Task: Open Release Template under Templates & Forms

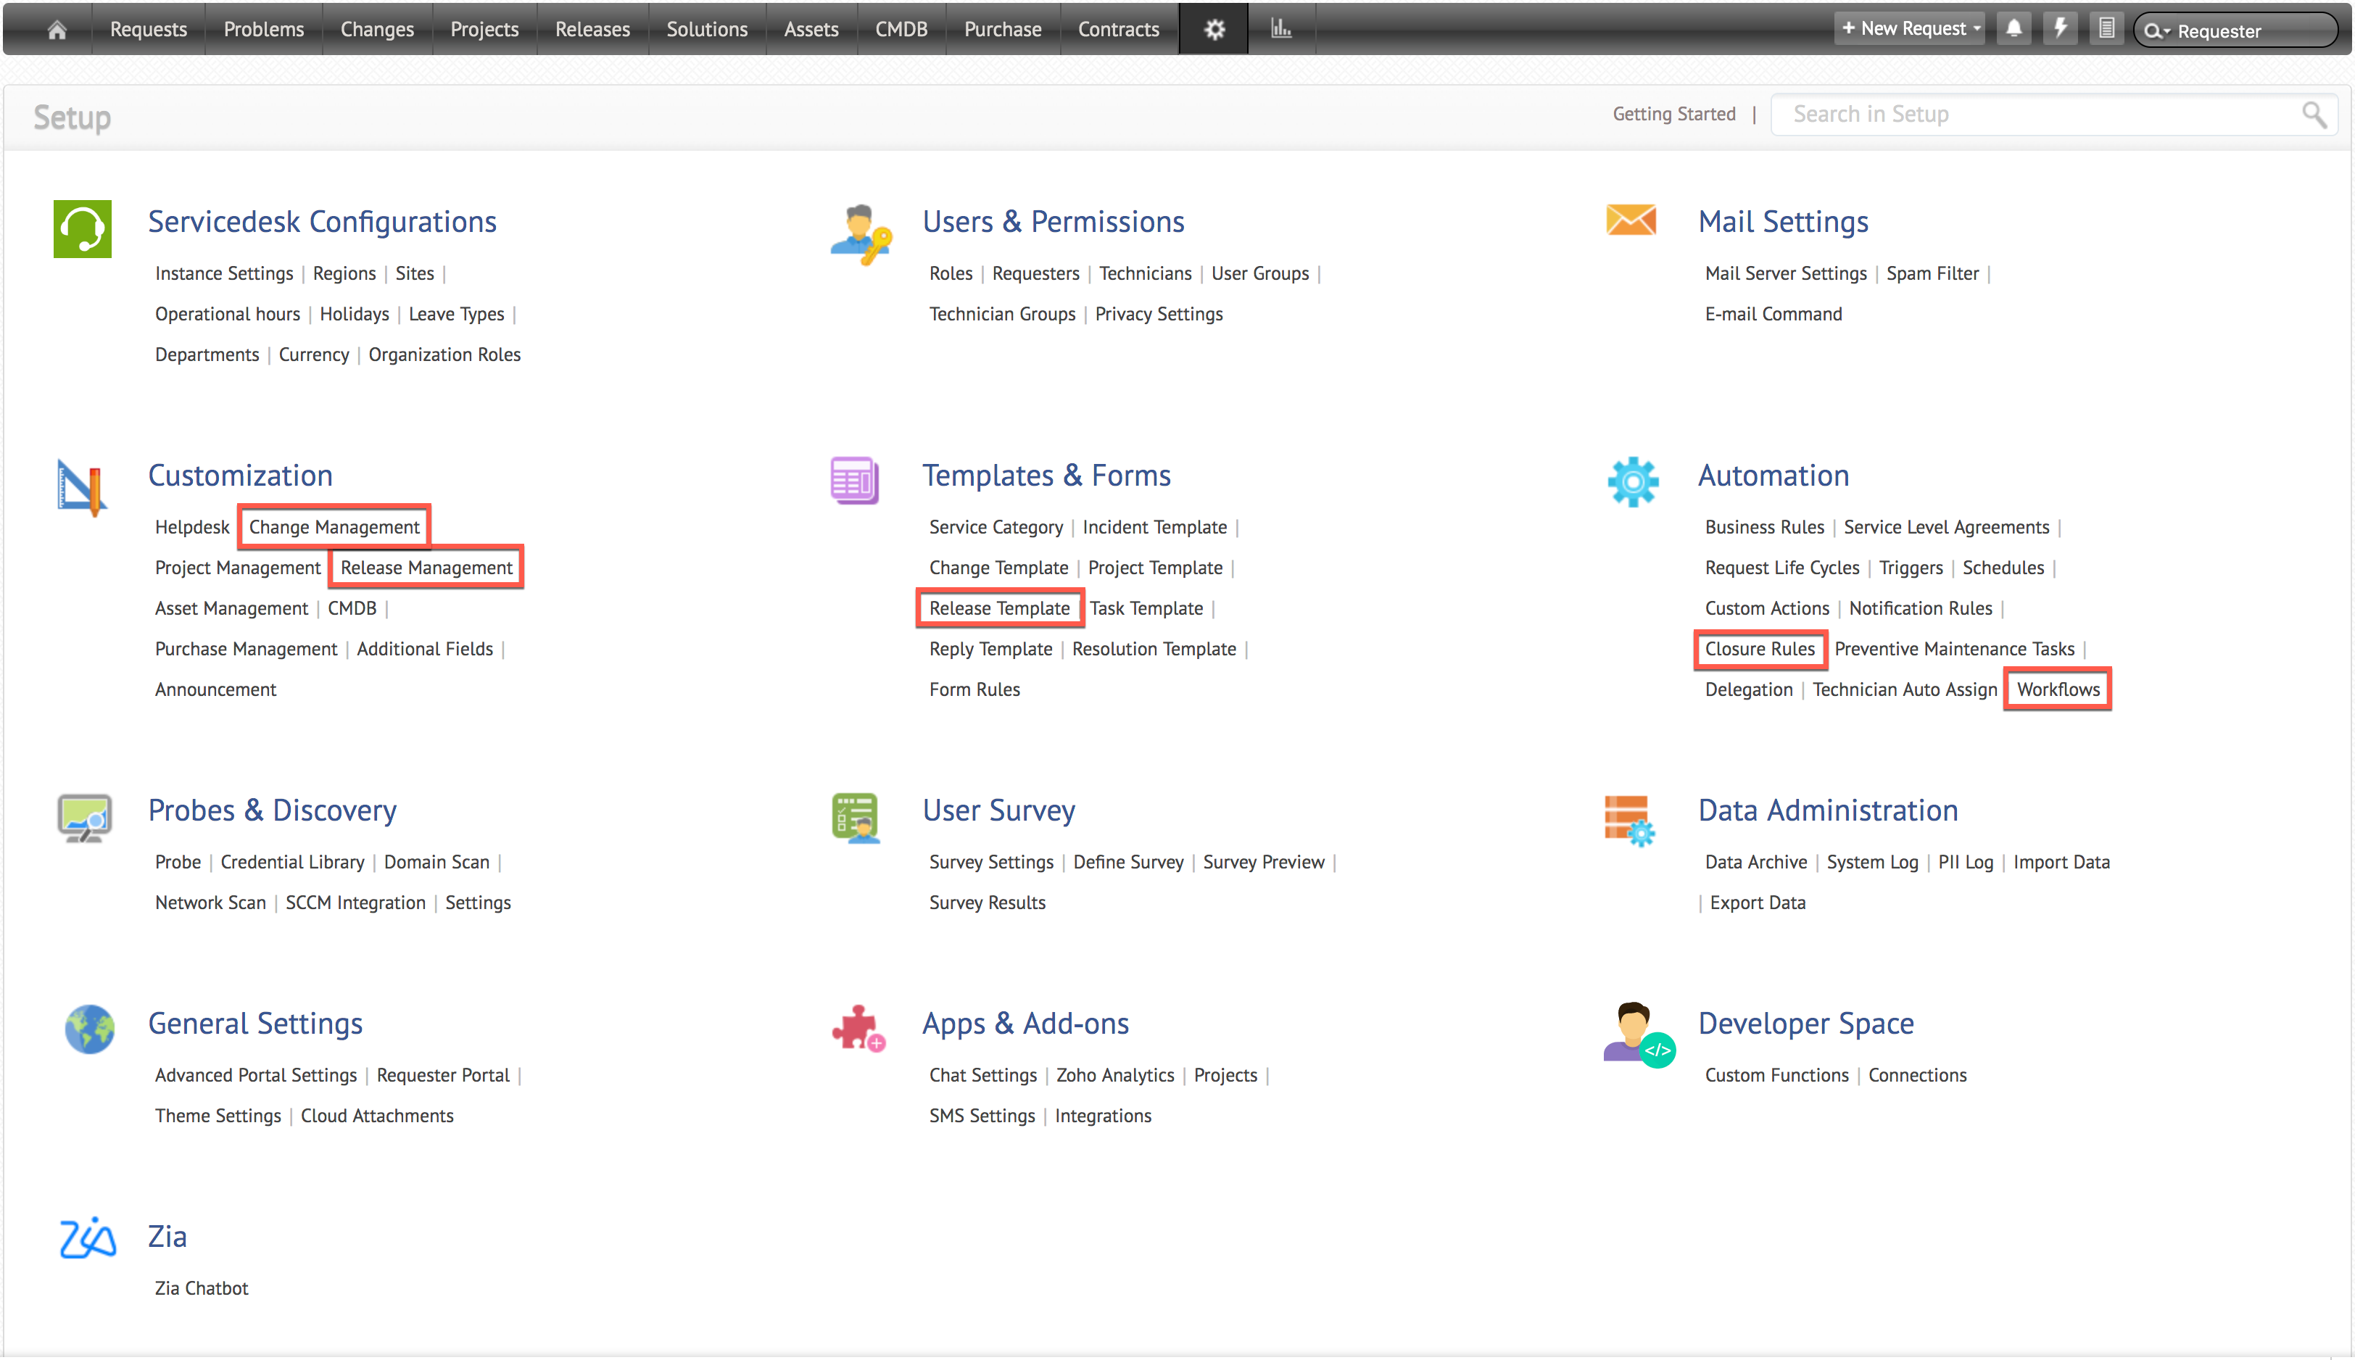Action: (998, 608)
